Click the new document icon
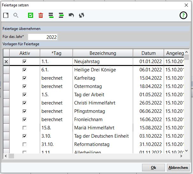Screen dimensions: 193x174 point(6,15)
